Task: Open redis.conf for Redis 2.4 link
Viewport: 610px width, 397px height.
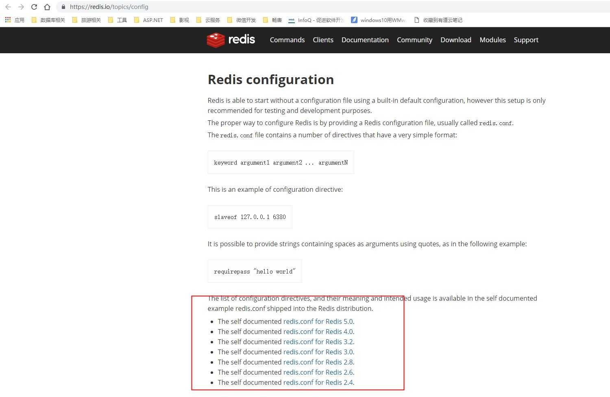Action: (x=318, y=382)
